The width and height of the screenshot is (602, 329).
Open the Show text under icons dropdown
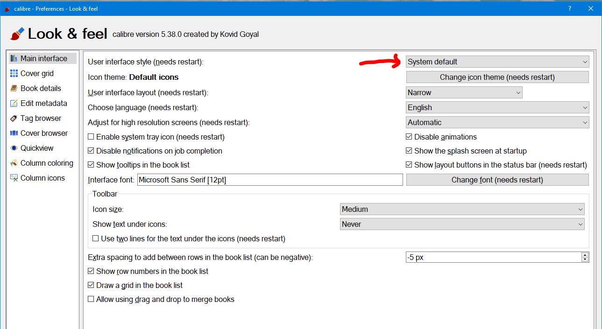coord(462,224)
